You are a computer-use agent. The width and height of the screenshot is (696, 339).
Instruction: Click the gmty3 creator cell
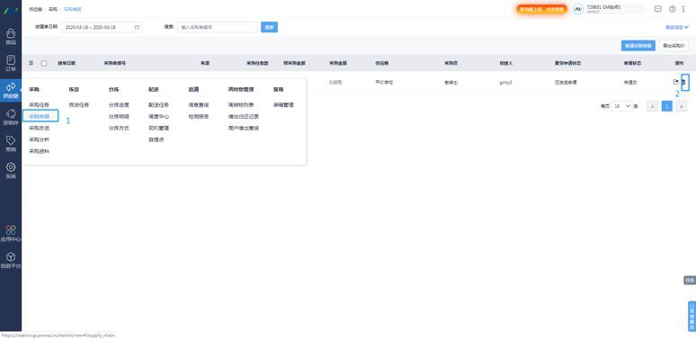click(x=505, y=82)
